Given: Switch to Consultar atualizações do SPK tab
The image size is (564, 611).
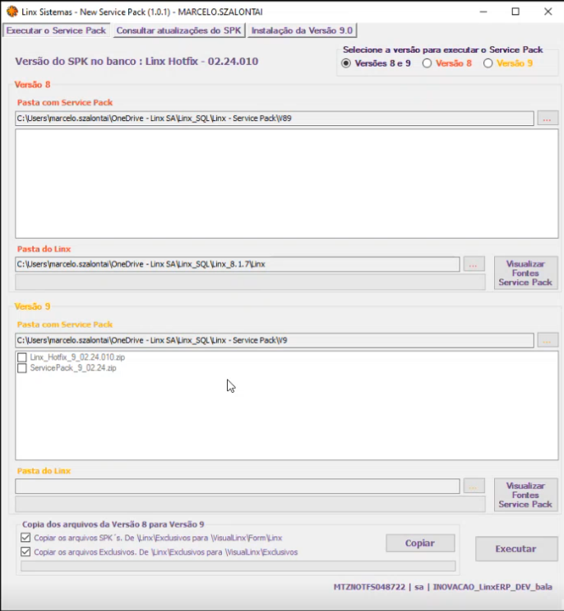Looking at the screenshot, I should click(x=178, y=30).
